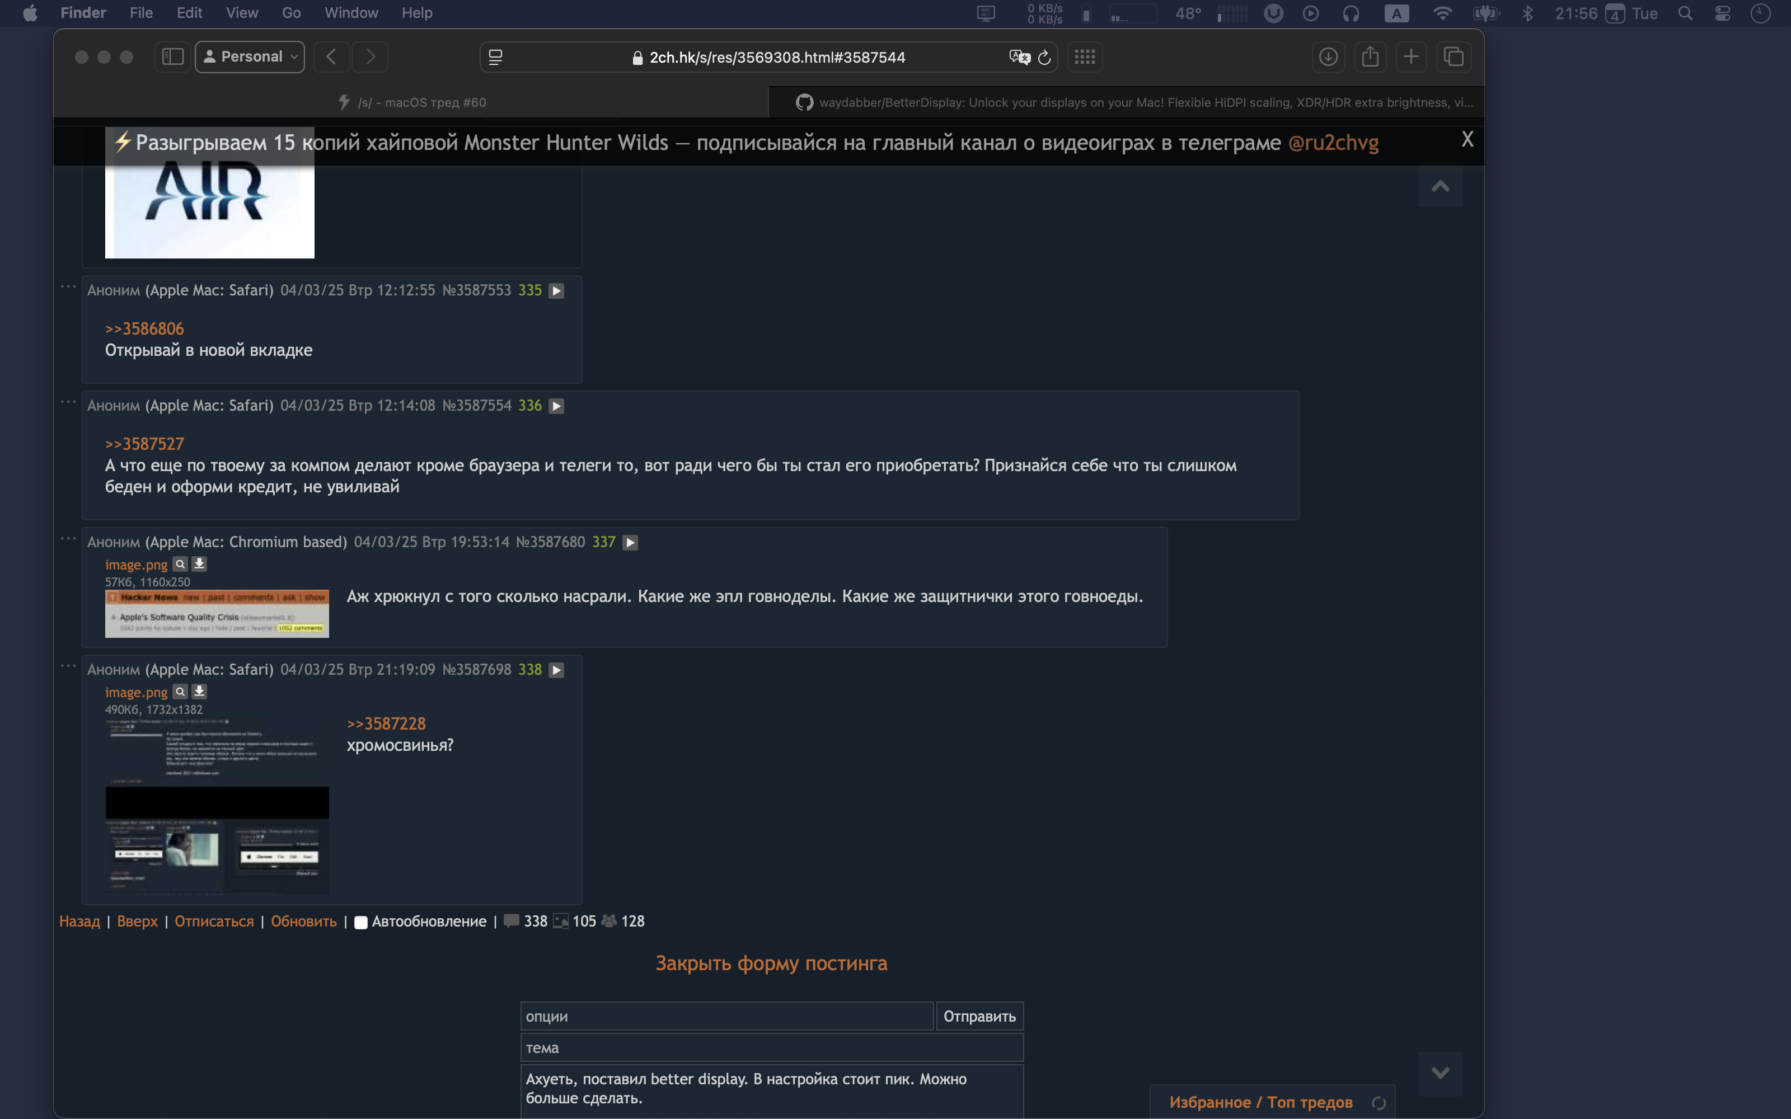The height and width of the screenshot is (1119, 1791).
Task: Open the post menu dots of №3587554
Action: (x=68, y=402)
